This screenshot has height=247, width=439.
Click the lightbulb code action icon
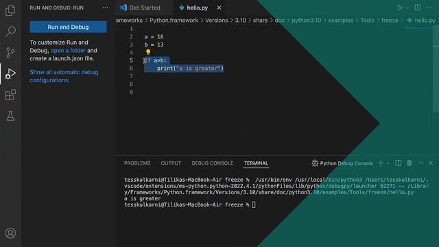148,52
